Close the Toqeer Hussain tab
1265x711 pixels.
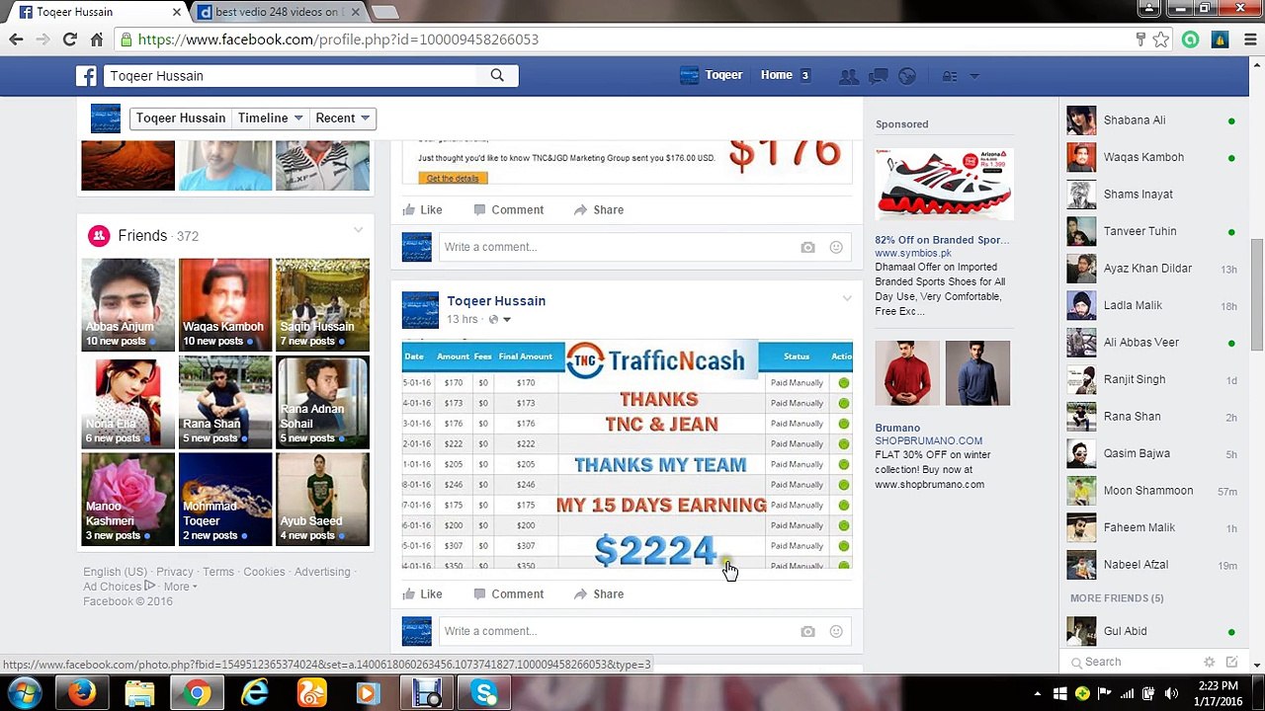[177, 12]
